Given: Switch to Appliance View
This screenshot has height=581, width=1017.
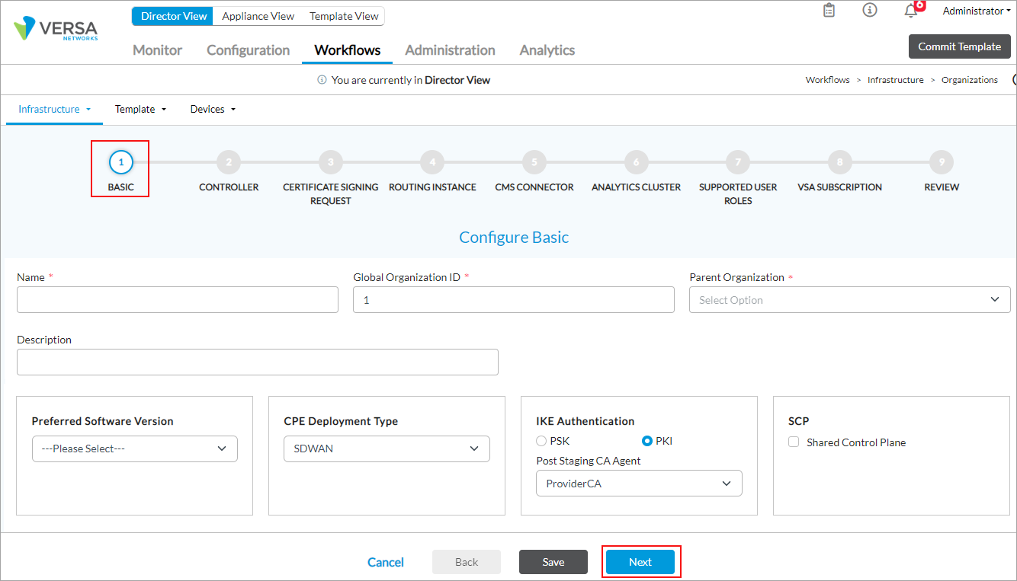Looking at the screenshot, I should (x=258, y=16).
